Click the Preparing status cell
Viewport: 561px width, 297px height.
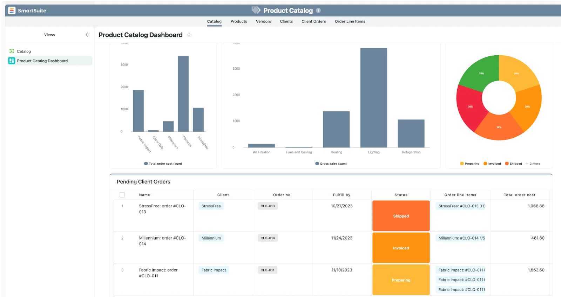(x=401, y=280)
